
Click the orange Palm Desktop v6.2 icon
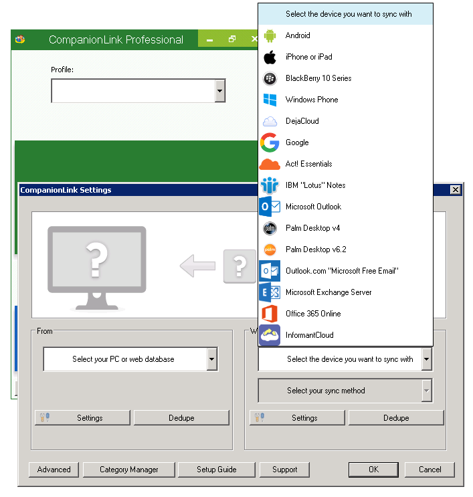point(270,250)
